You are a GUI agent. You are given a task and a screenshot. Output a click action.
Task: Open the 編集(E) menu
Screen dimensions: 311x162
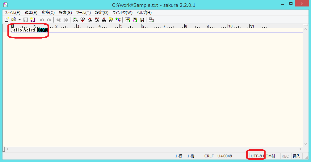tap(31, 12)
